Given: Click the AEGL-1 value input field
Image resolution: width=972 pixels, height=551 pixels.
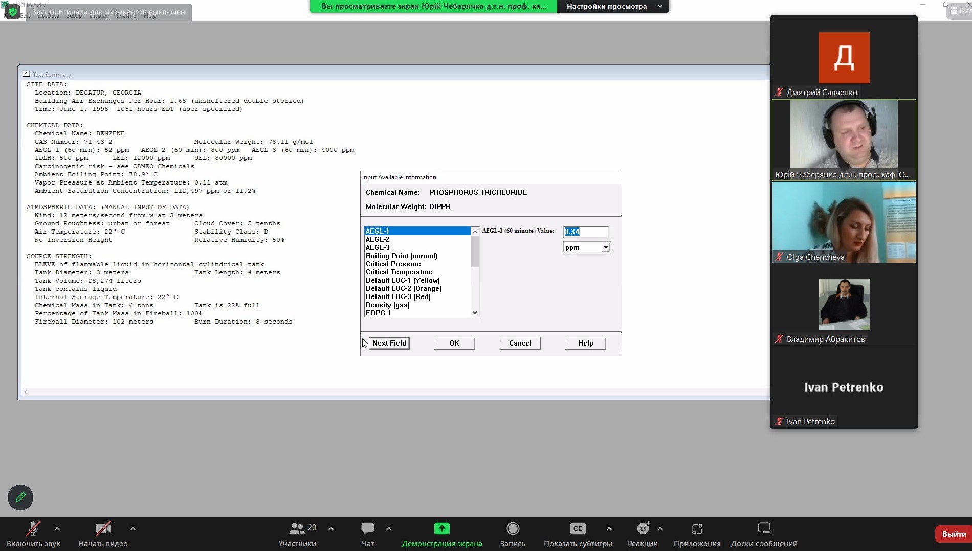Looking at the screenshot, I should click(586, 232).
